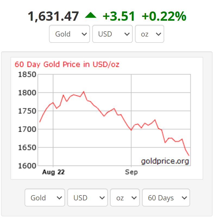Viewport: 214px width, 220px height.
Task: Click the +0.22% percentage change
Action: click(164, 16)
